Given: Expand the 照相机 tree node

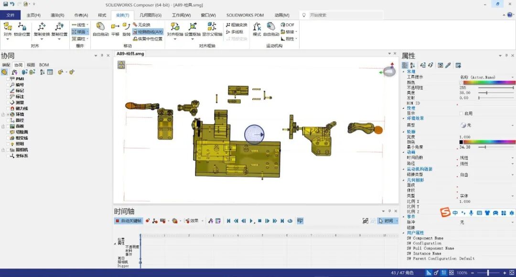Looking at the screenshot, I should (x=2, y=150).
